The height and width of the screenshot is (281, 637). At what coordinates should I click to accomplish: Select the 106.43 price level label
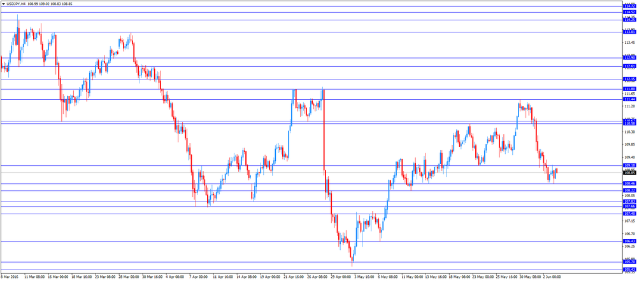[x=630, y=241]
